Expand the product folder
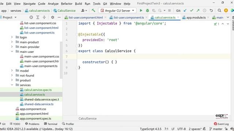The image size is (234, 131). pyautogui.click(x=12, y=80)
